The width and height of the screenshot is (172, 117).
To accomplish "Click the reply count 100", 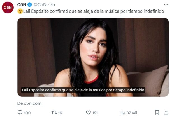I will click(x=27, y=113).
